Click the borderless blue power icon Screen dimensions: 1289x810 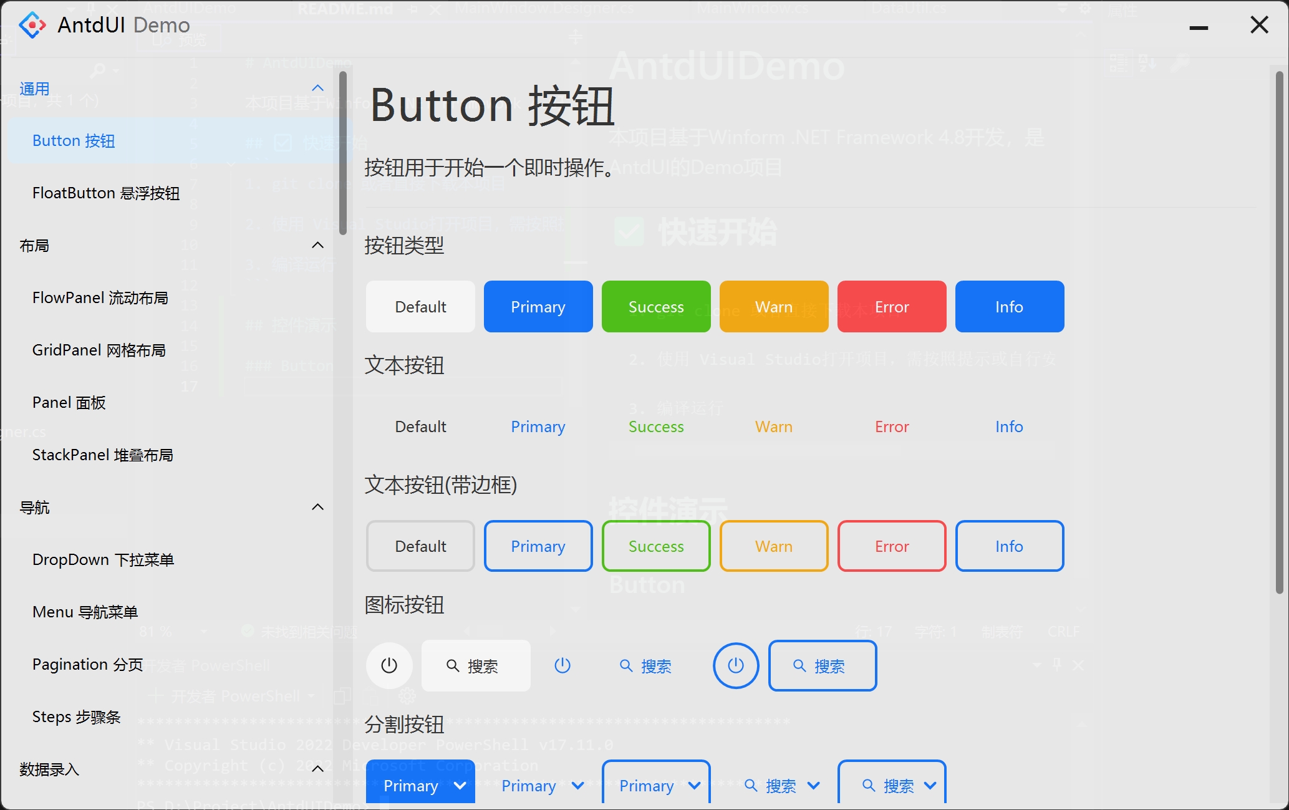click(x=562, y=665)
